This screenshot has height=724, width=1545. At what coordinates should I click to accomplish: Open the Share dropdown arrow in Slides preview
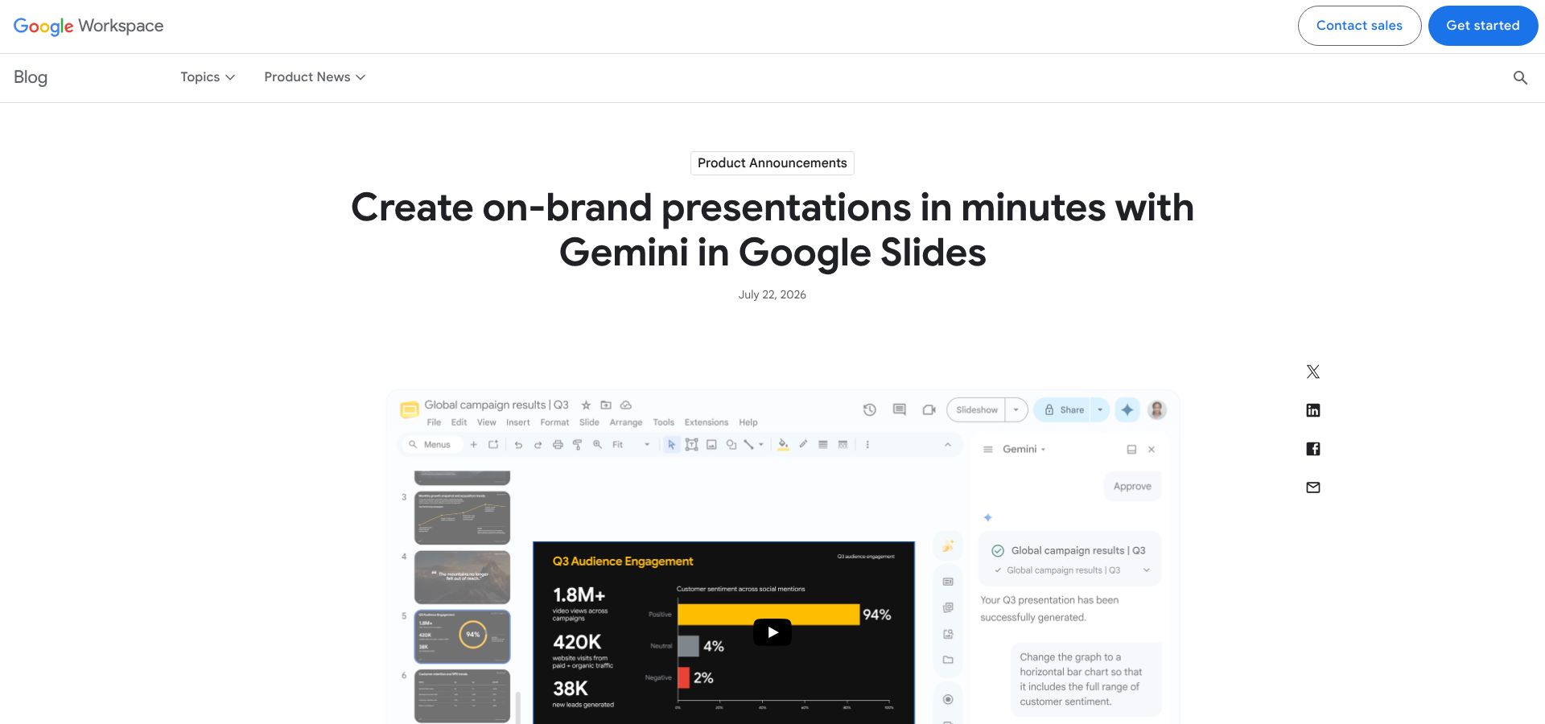pos(1100,409)
